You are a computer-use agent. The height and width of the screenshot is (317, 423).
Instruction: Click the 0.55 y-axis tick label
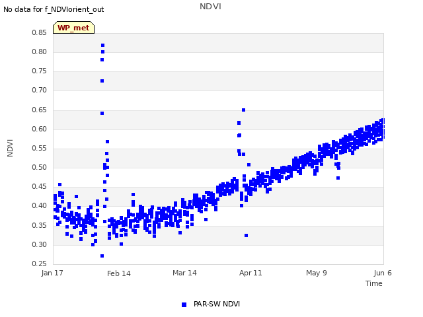(x=39, y=148)
